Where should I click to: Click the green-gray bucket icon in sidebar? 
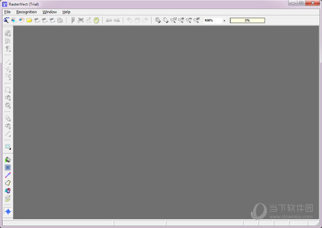(x=8, y=160)
